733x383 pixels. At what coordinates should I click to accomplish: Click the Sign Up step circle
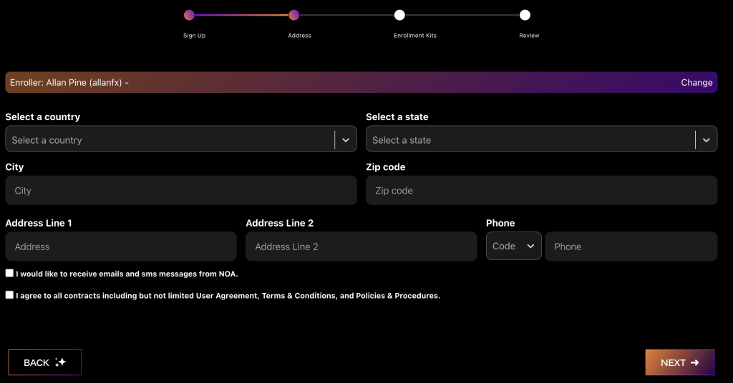click(189, 15)
